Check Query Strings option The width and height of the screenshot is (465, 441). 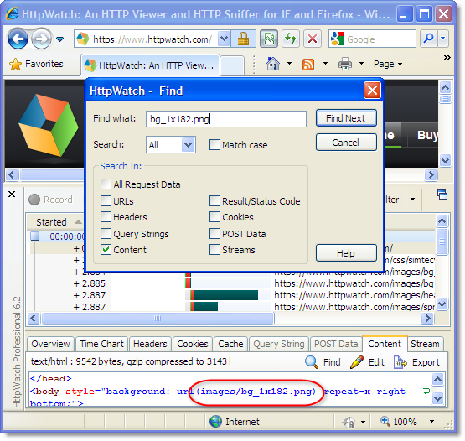click(x=106, y=233)
